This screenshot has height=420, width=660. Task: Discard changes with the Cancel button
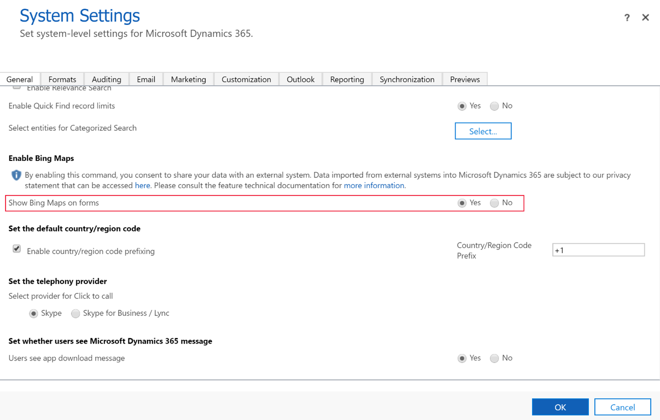(623, 407)
